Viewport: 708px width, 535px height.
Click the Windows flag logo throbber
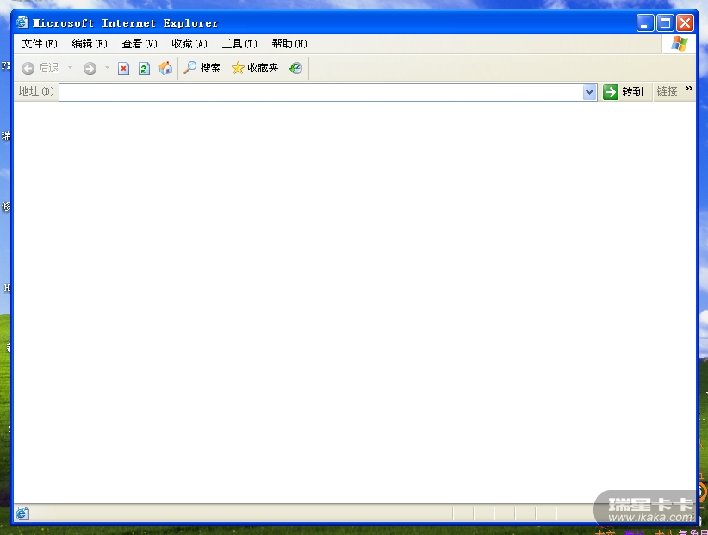[679, 44]
